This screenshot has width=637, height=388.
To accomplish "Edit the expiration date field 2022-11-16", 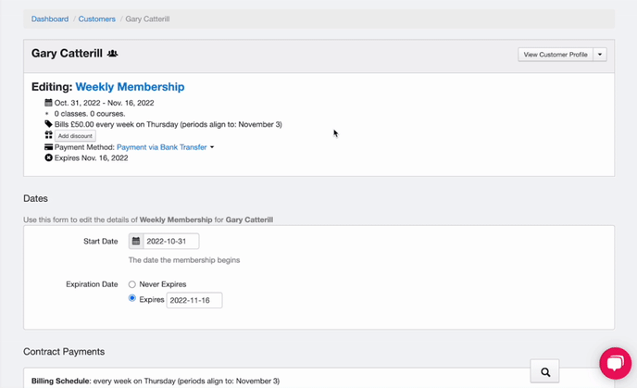I will tap(194, 300).
